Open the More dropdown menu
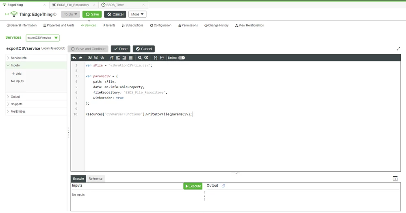Image resolution: width=406 pixels, height=213 pixels. pos(137,14)
